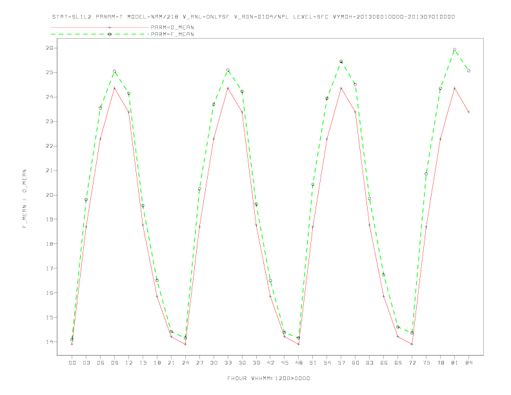This screenshot has width=511, height=395.
Task: Click x-axis hour label 69
Action: [398, 363]
